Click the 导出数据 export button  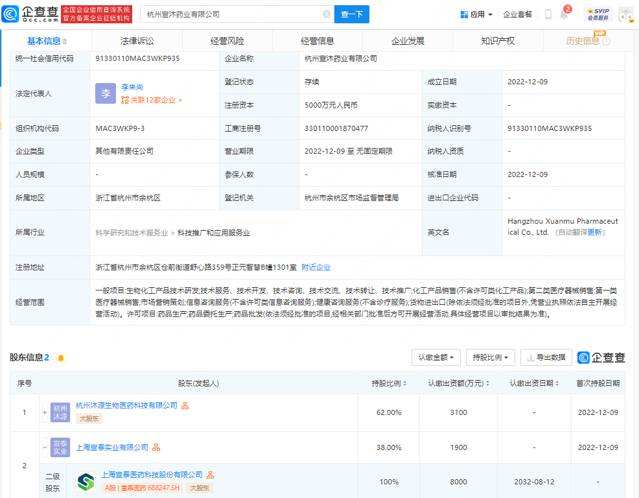point(546,357)
